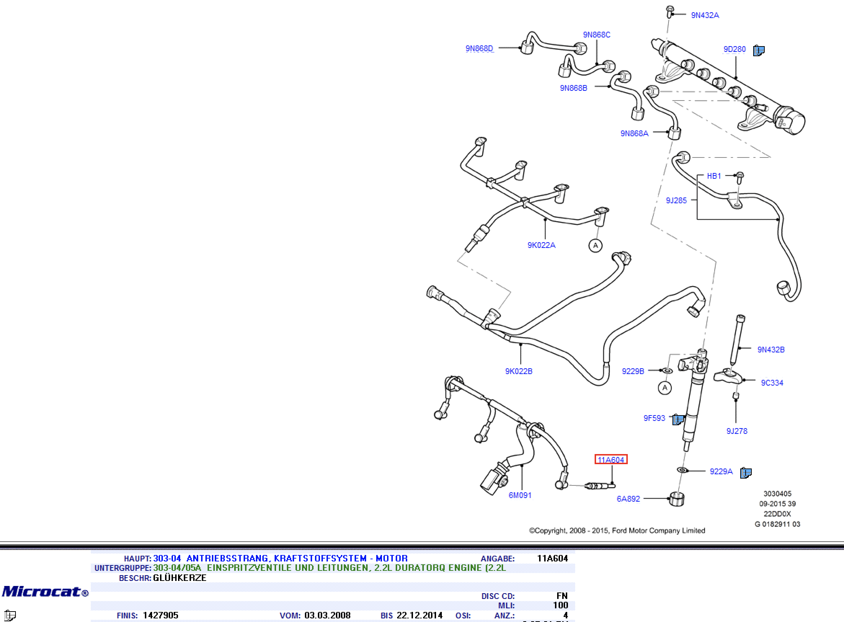Viewport: 844px width, 622px height.
Task: Click the Microcat logo
Action: coord(45,591)
